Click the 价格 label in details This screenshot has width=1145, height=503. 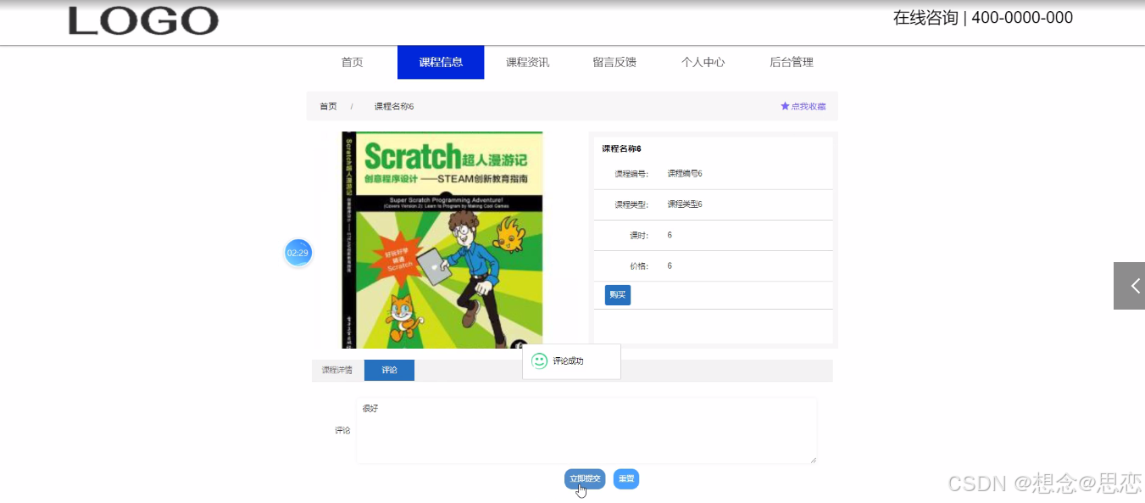[x=638, y=266]
